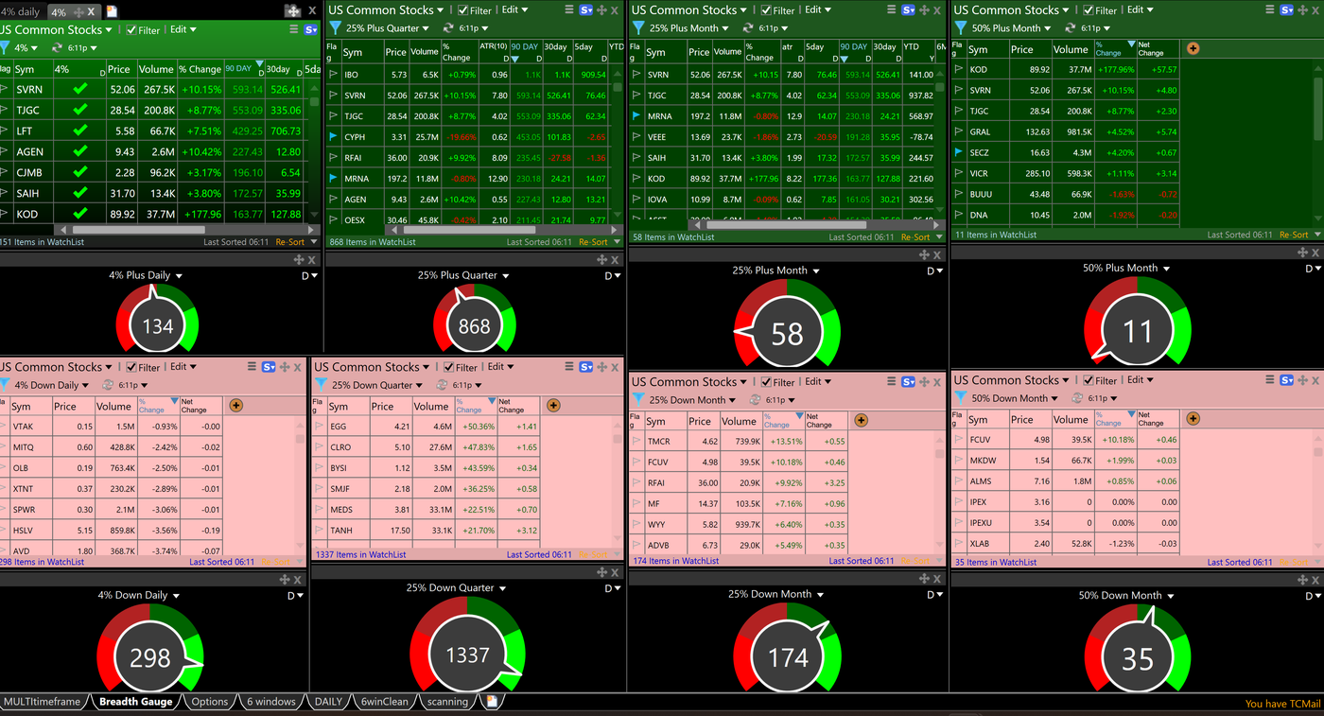The width and height of the screenshot is (1324, 716).
Task: Add a column in 50% Plus Month watchlist
Action: [x=1193, y=48]
